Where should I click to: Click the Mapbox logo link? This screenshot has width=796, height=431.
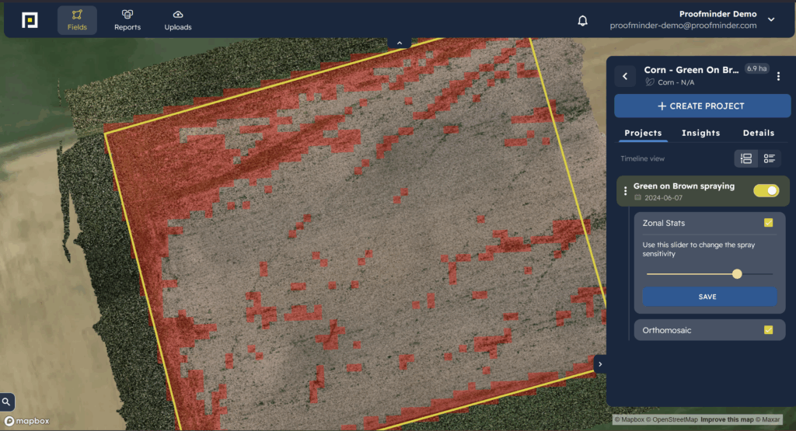click(27, 421)
